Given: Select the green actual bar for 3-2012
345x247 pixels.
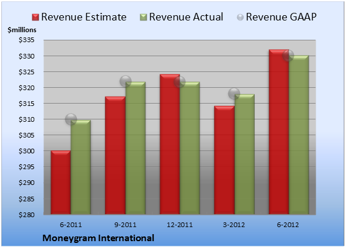Looking at the screenshot, I should 245,154.
